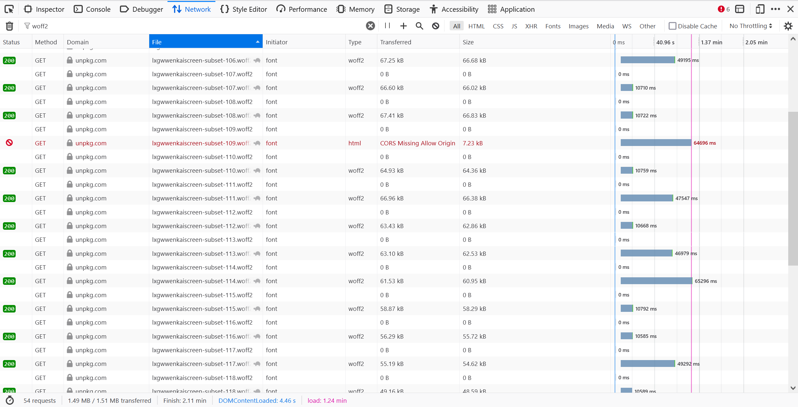This screenshot has height=407, width=798.
Task: Filter requests by JS
Action: coord(514,26)
